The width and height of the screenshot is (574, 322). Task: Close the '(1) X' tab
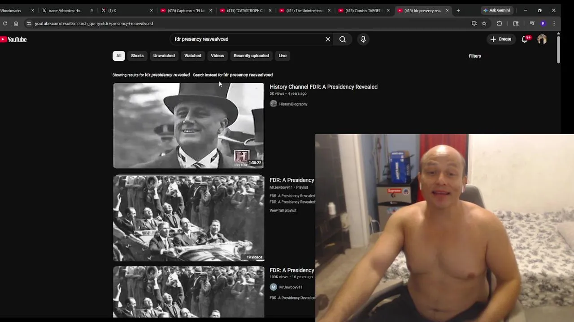(151, 10)
